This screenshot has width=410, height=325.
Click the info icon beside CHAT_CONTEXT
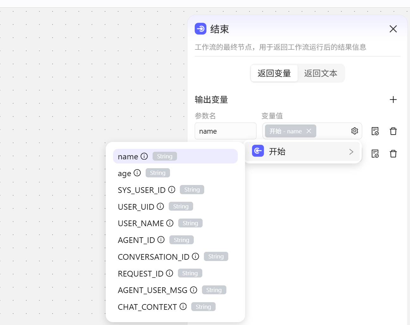coord(183,306)
